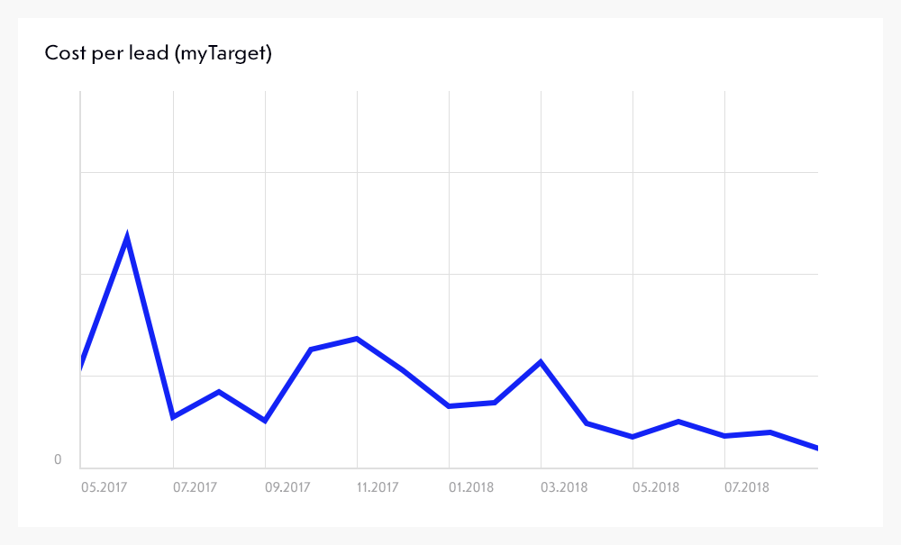The image size is (901, 545).
Task: Click the 09.2017 x-axis label
Action: tap(287, 487)
